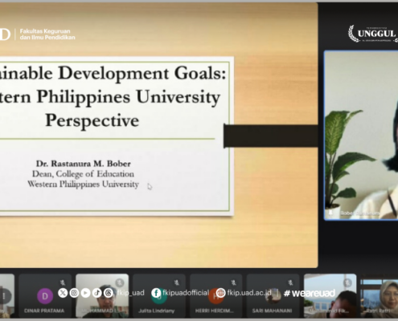Select Julita Lindriany's participant tile
Screen dimensions: 398x321
pos(159,295)
